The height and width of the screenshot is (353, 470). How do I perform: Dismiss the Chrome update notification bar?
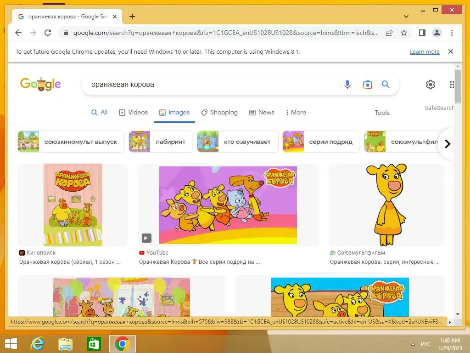pos(451,51)
